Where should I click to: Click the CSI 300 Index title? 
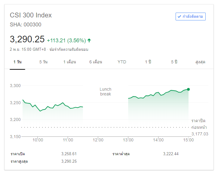pyautogui.click(x=31, y=15)
